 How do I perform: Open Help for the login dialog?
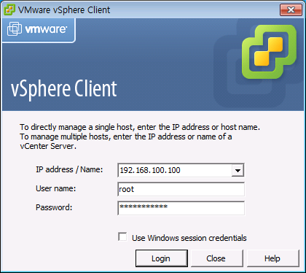pos(272,258)
